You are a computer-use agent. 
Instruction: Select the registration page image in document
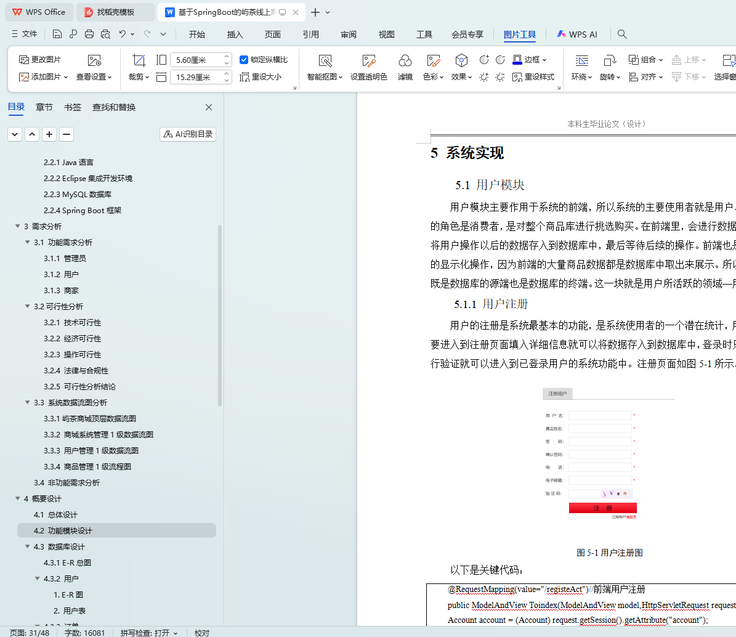pos(609,454)
